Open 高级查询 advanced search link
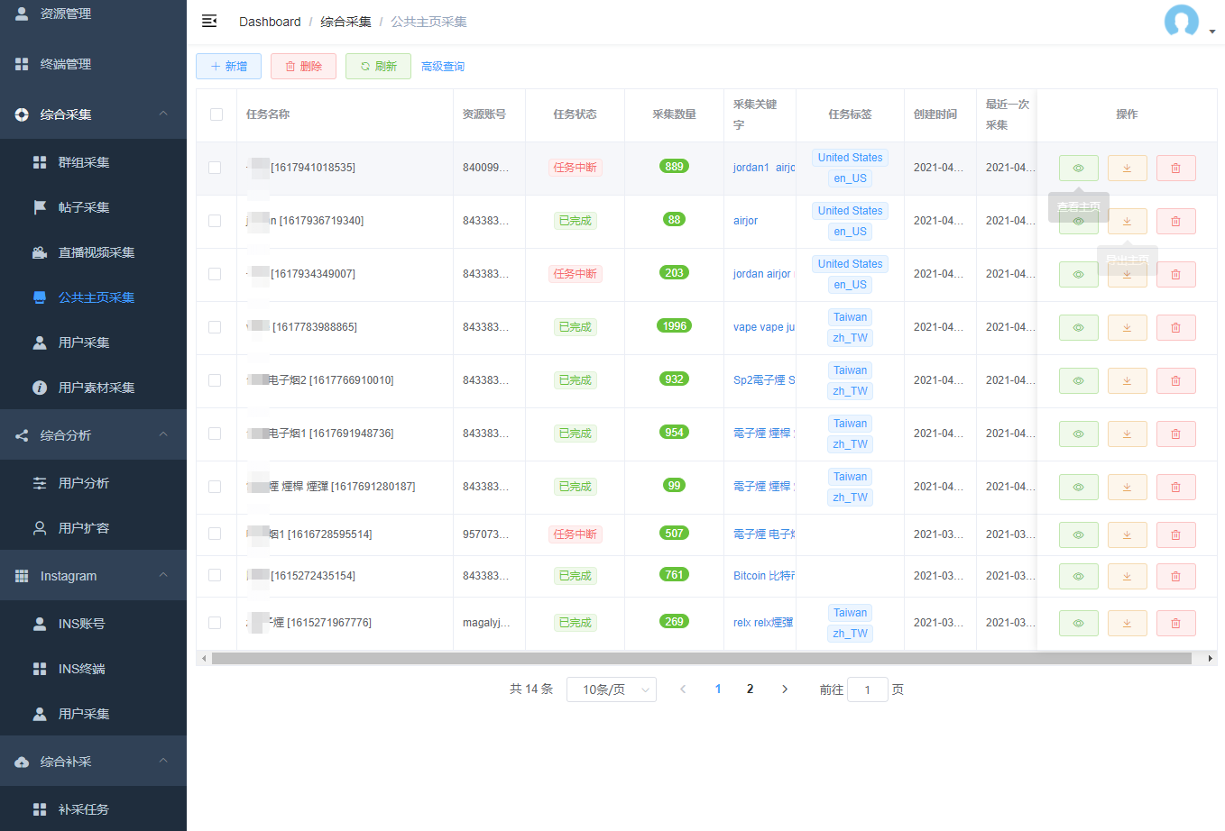The image size is (1225, 831). [443, 67]
